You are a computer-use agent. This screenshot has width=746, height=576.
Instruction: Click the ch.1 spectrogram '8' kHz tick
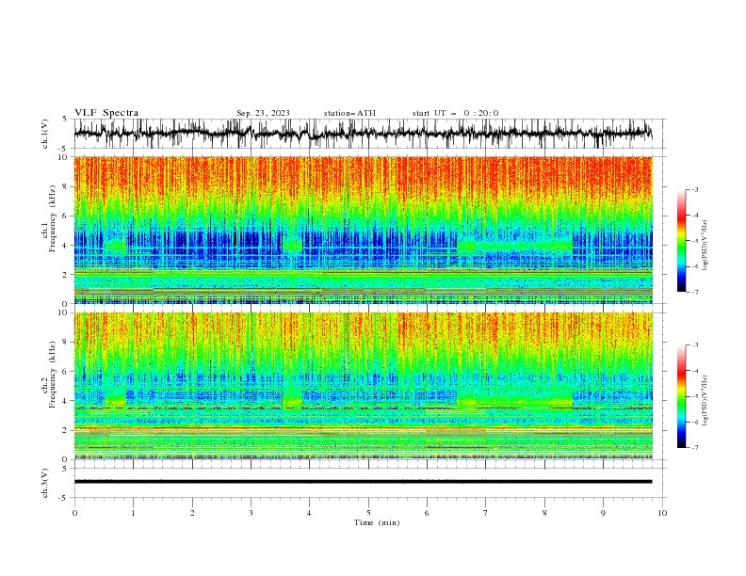click(67, 186)
